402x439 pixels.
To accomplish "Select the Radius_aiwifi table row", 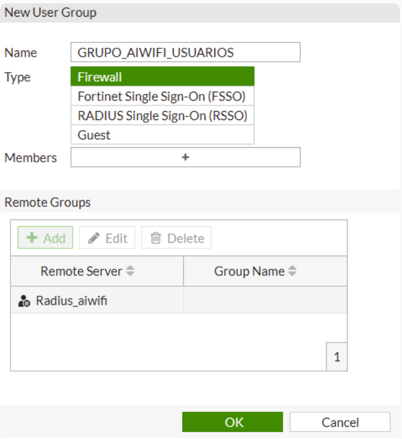I will coord(97,301).
